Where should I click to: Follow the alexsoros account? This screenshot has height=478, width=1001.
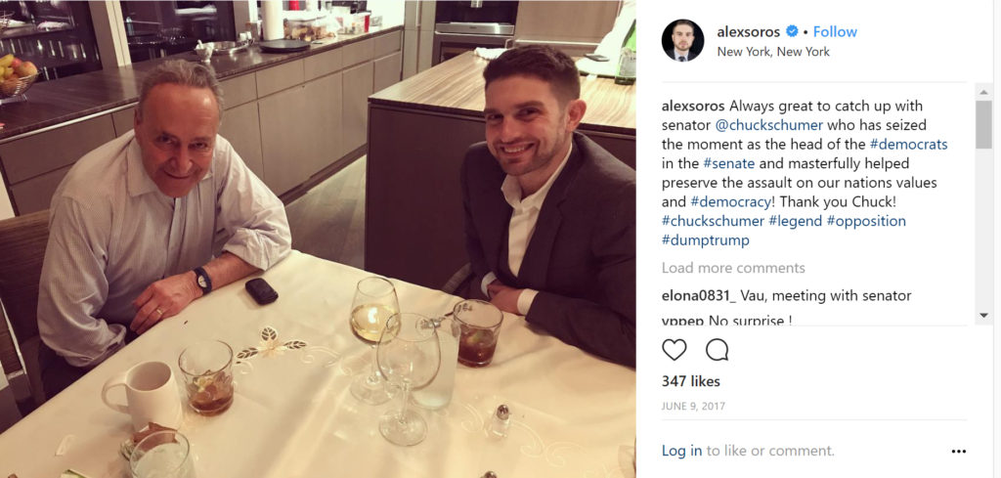tap(835, 31)
